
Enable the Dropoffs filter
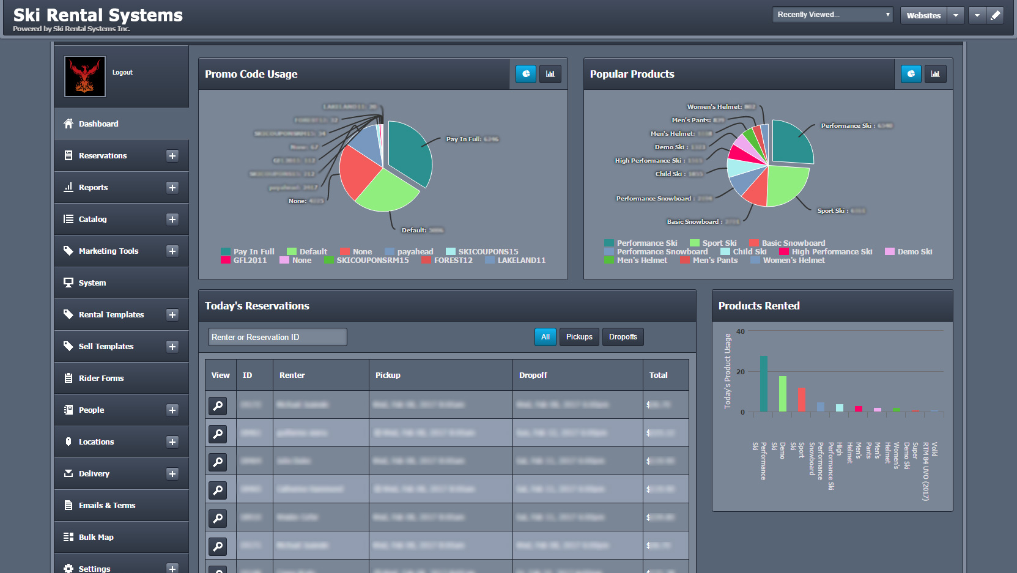tap(623, 336)
